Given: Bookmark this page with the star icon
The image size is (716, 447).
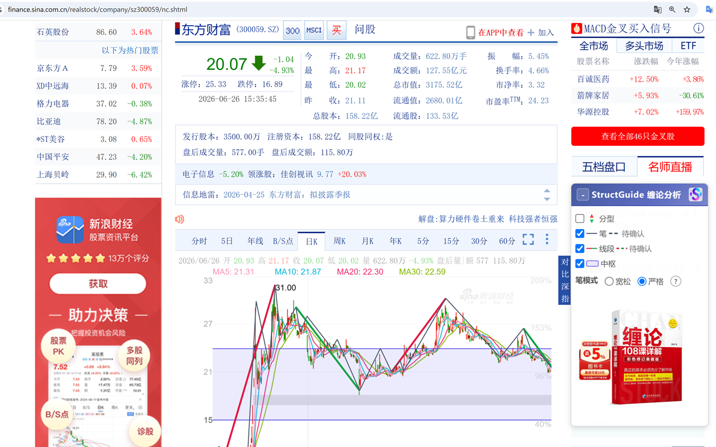Looking at the screenshot, I should click(x=687, y=9).
